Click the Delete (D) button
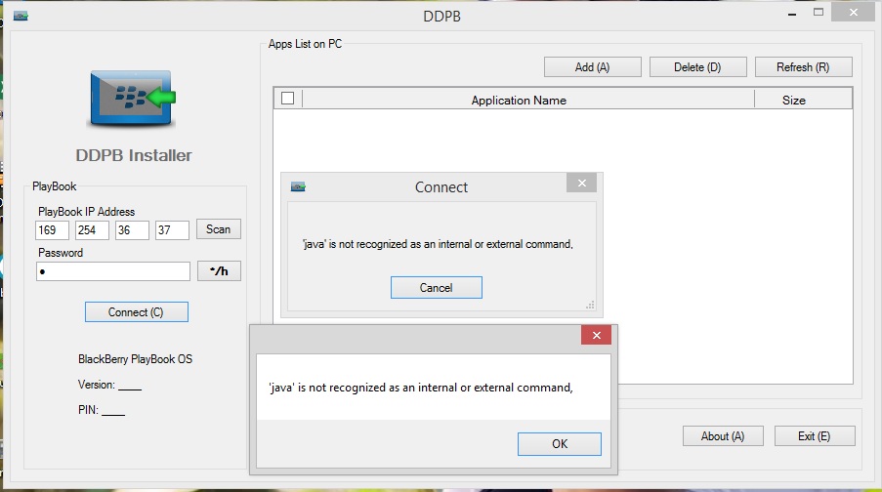The height and width of the screenshot is (492, 882). coord(697,66)
